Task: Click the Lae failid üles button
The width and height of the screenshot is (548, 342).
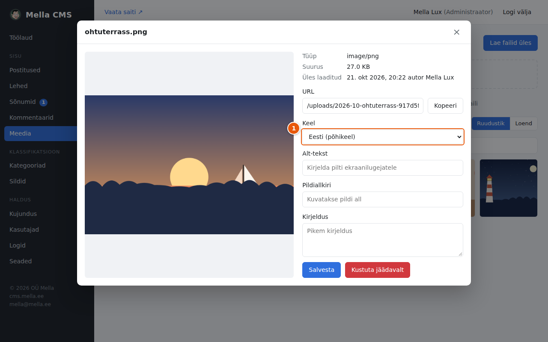Action: click(510, 43)
